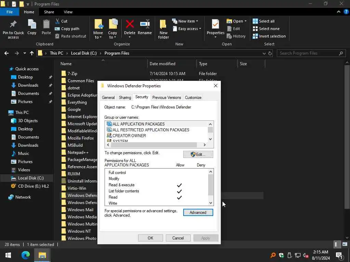Switch to Sharing tab in Properties
The width and height of the screenshot is (350, 262).
[x=125, y=98]
